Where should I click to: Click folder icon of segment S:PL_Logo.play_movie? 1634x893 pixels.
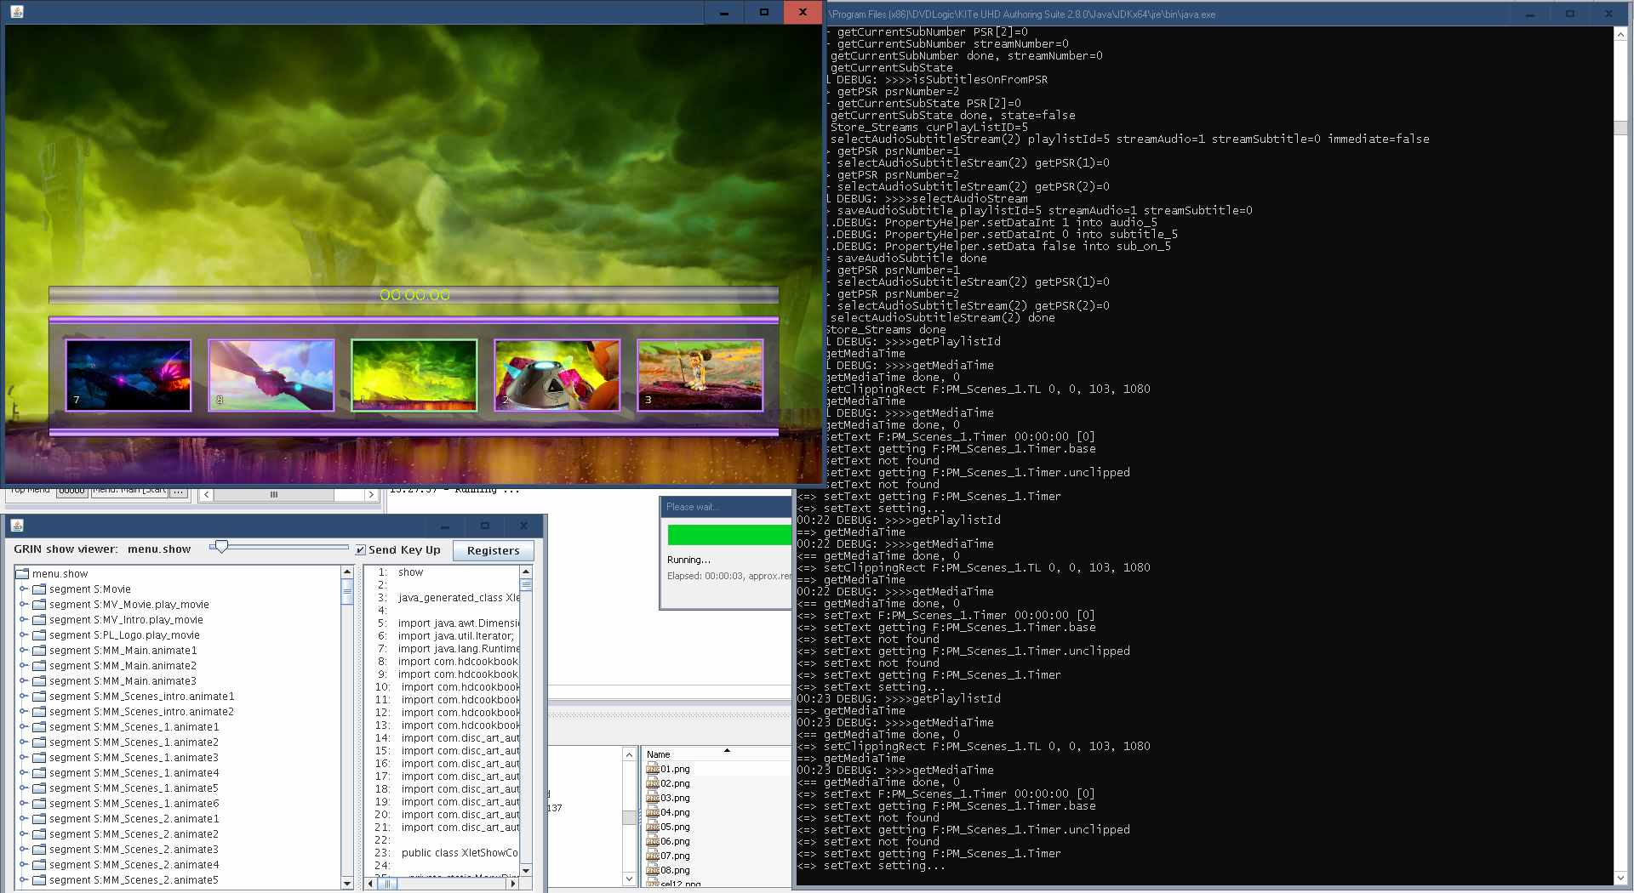(x=39, y=635)
